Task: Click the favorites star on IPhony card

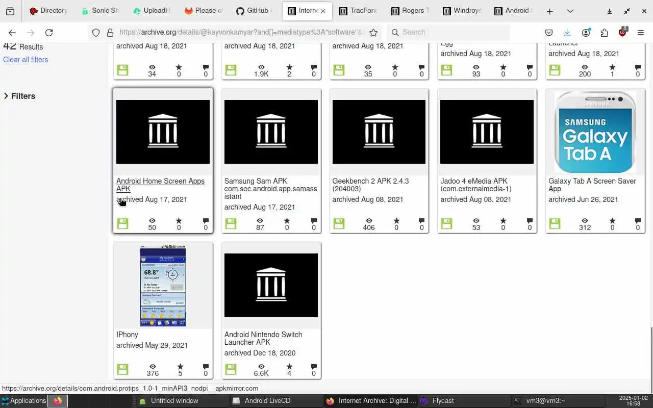Action: (180, 367)
